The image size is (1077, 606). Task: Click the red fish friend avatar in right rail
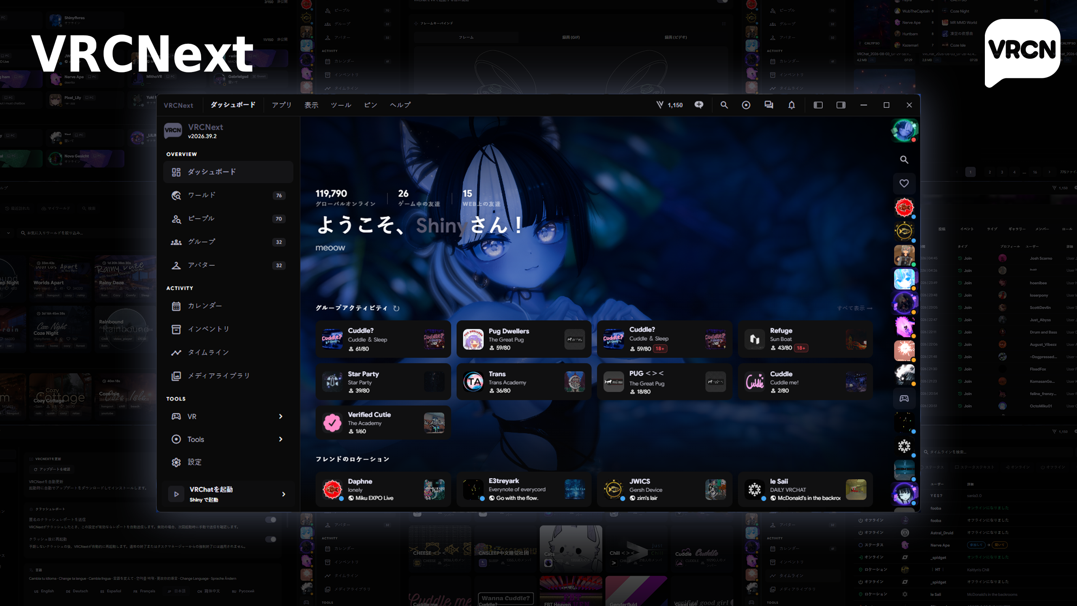pos(904,207)
